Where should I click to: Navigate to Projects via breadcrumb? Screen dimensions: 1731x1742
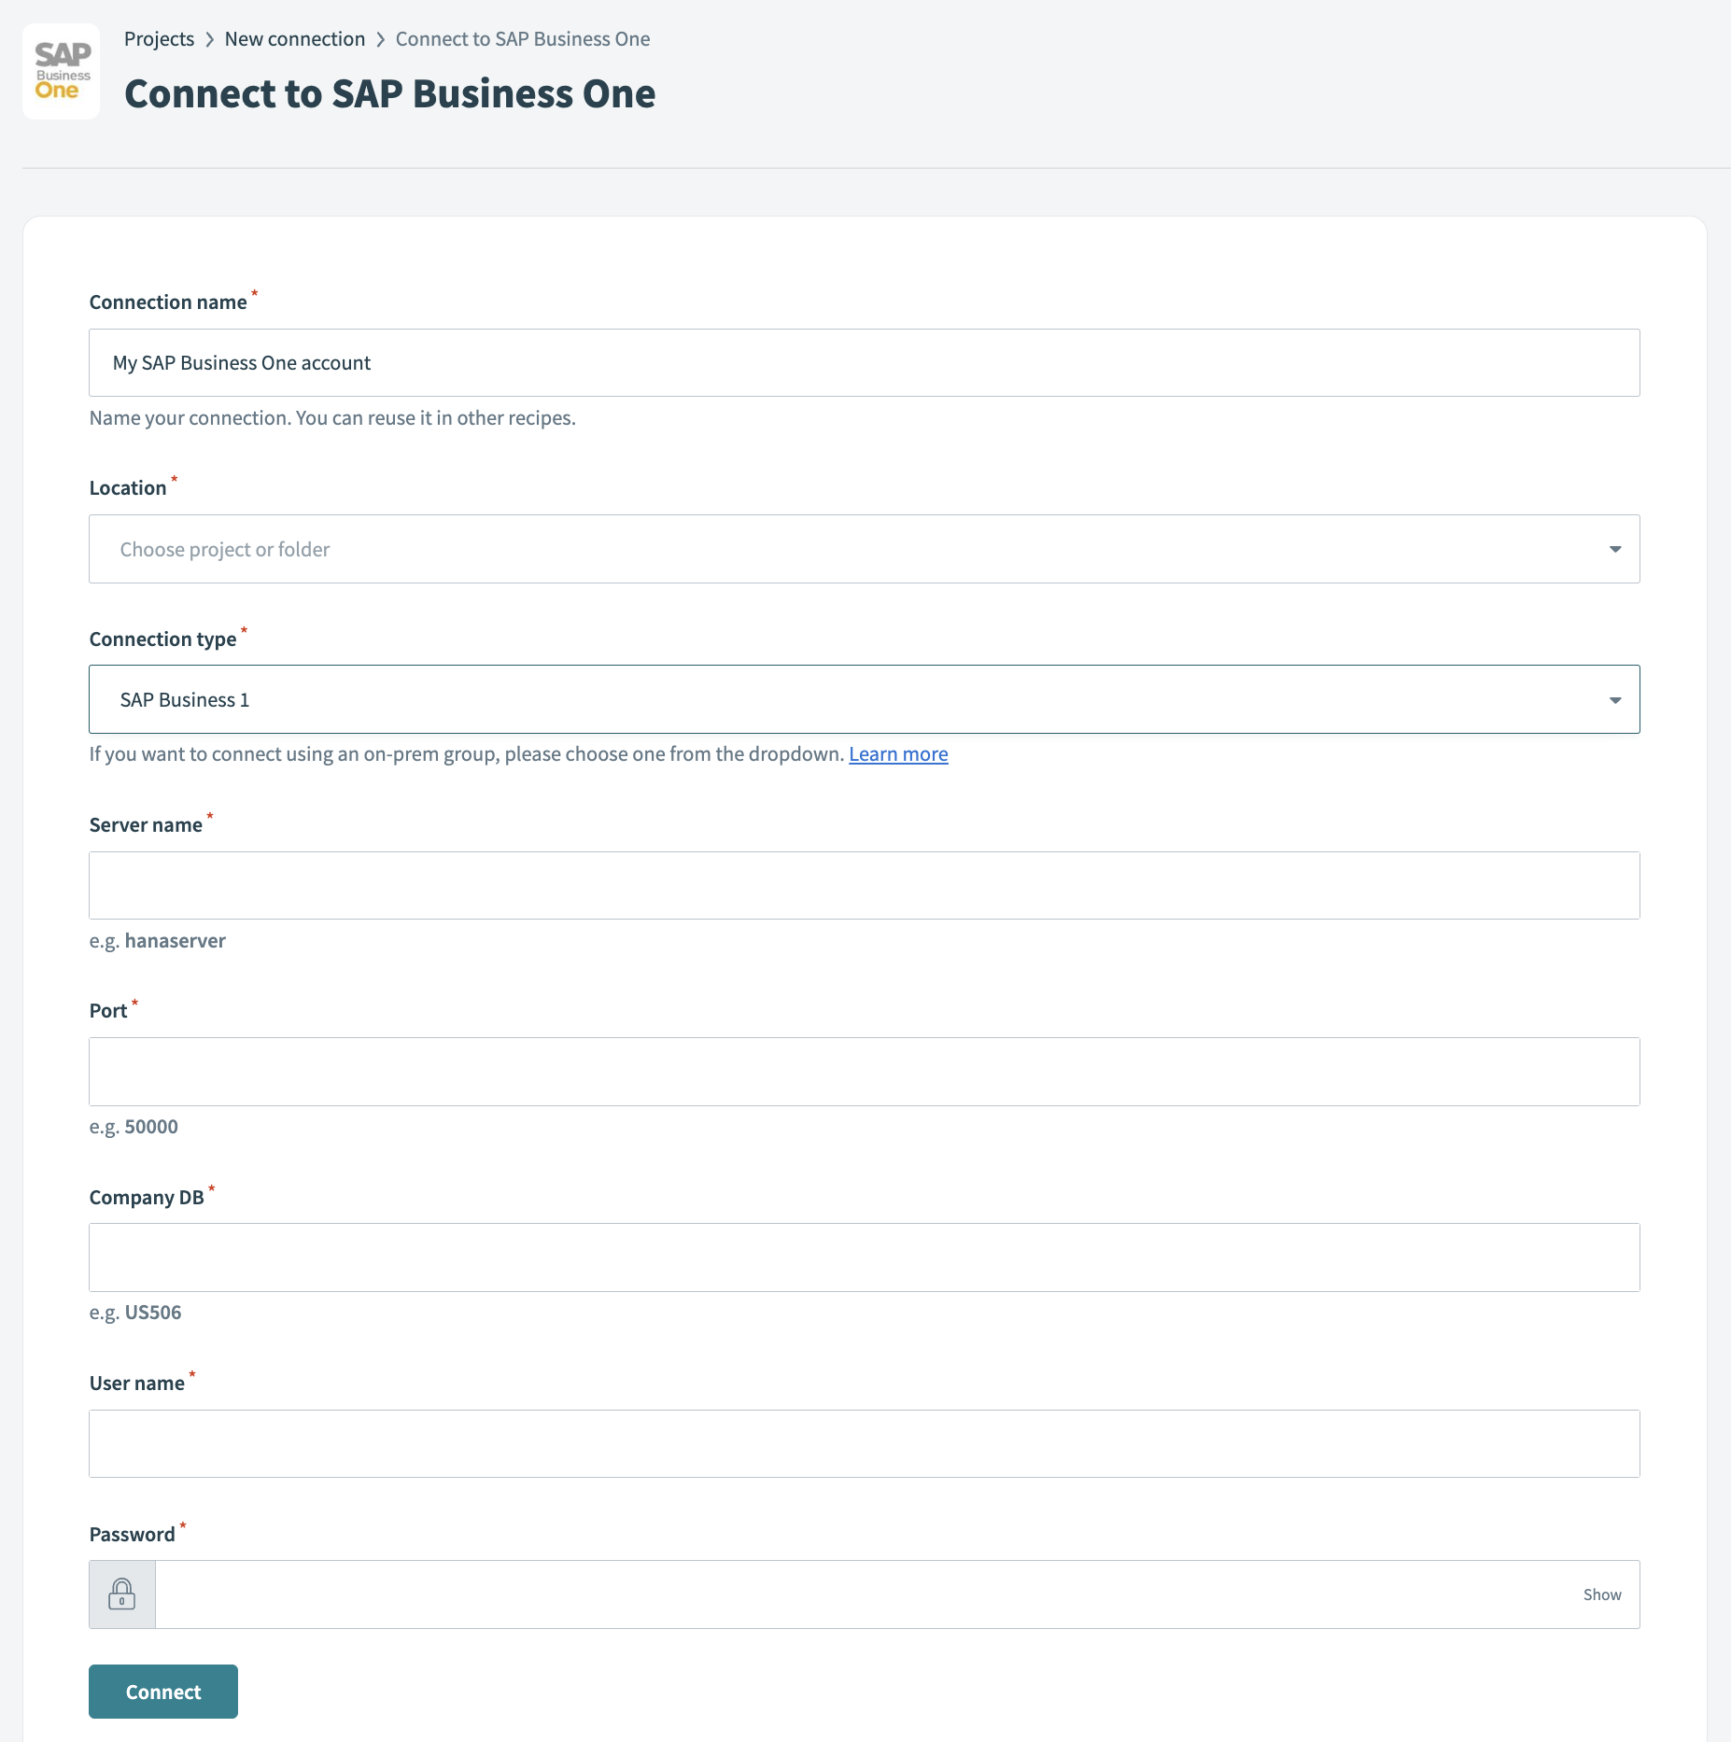(x=159, y=38)
